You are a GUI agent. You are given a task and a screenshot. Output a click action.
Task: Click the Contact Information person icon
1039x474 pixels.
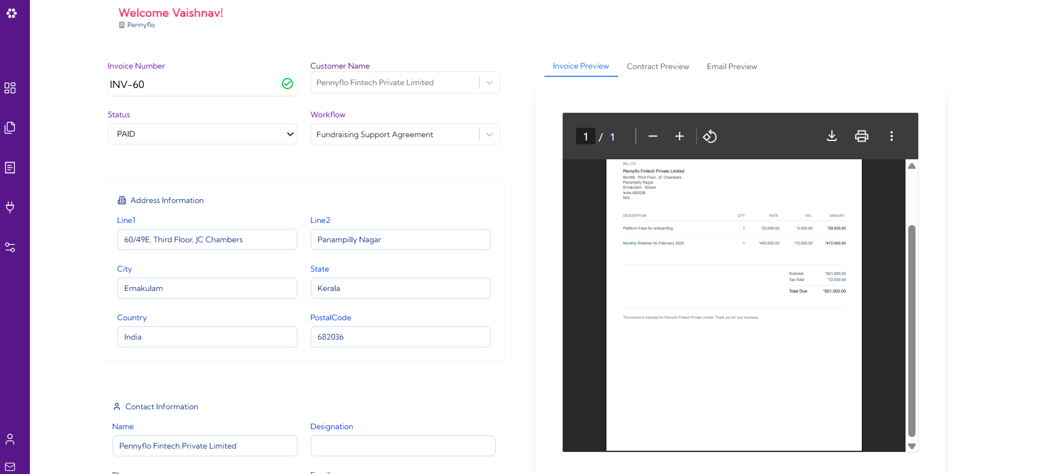[x=117, y=407]
